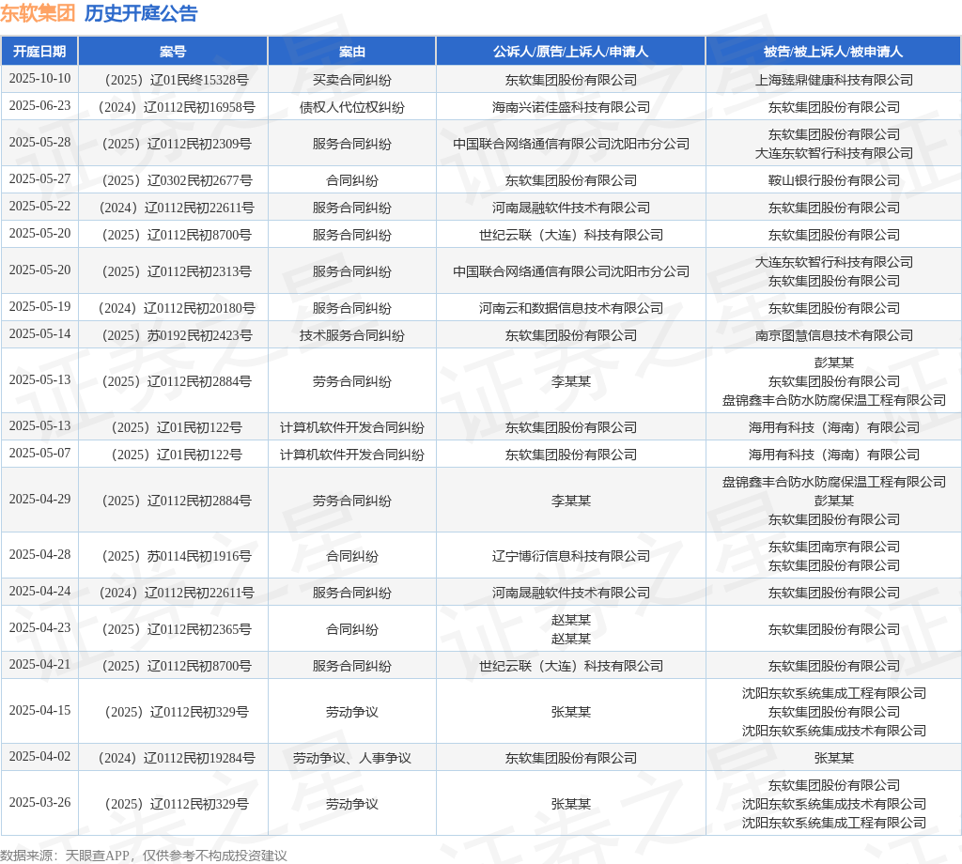Click the 公诉人/原告/上诉人/申请人 column header

point(570,52)
